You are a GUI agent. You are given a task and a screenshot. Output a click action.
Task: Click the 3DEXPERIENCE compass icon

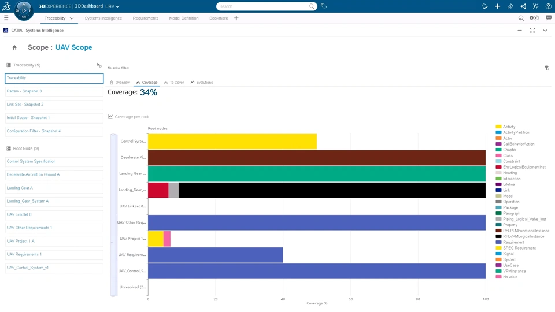[x=24, y=10]
